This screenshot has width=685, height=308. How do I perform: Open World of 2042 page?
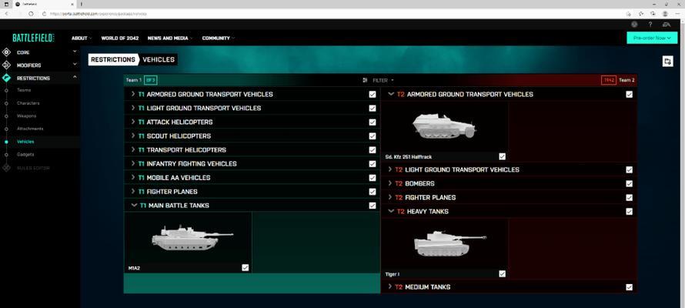pyautogui.click(x=120, y=38)
